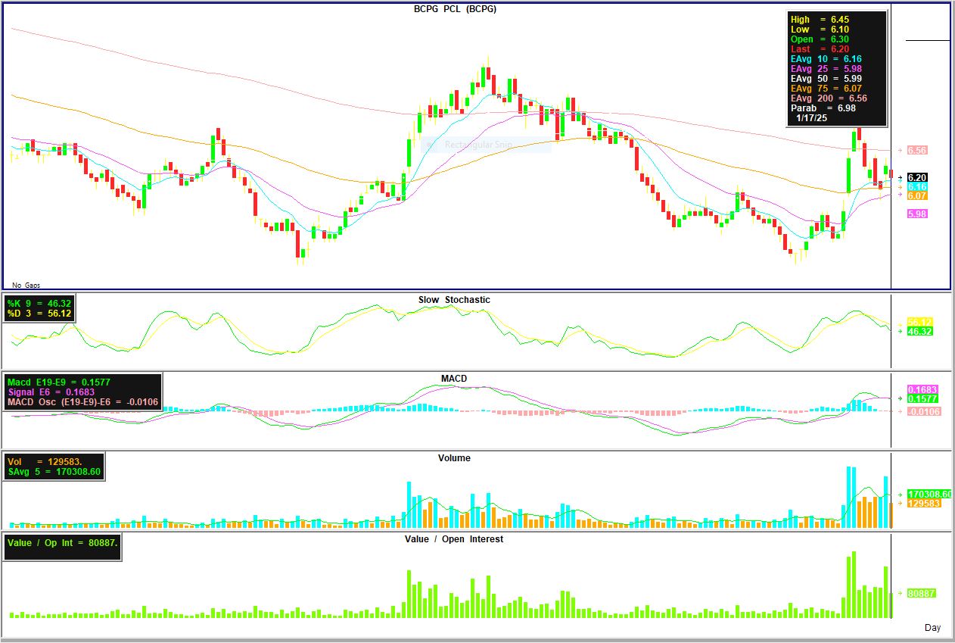Click EAvg 50 = 5.99 in legend
This screenshot has width=955, height=643.
pyautogui.click(x=826, y=79)
